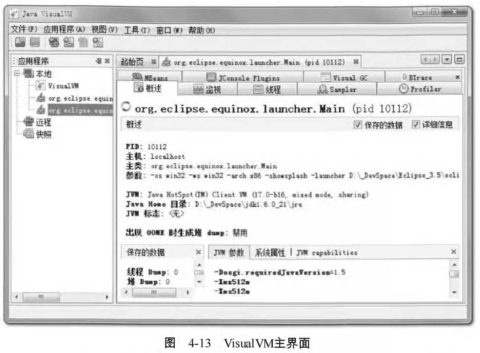This screenshot has width=480, height=353.
Task: Click the 线程 Dump: 0 entry
Action: [x=152, y=272]
